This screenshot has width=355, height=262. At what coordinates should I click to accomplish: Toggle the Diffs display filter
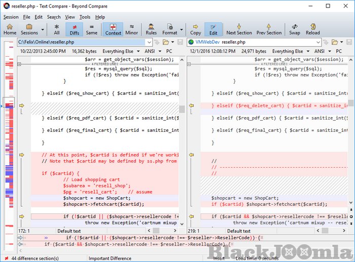75,29
